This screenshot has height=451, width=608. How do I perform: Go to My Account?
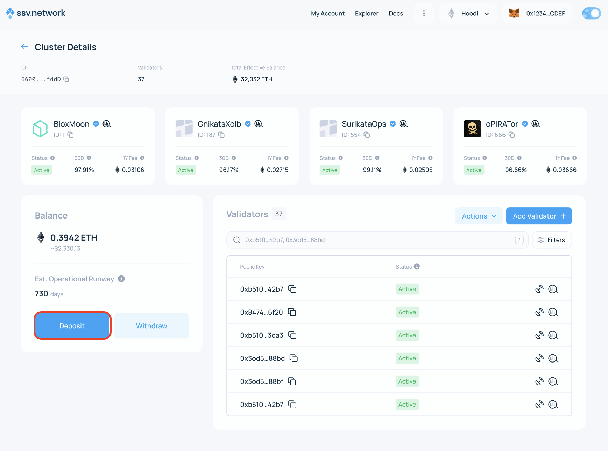pyautogui.click(x=327, y=13)
